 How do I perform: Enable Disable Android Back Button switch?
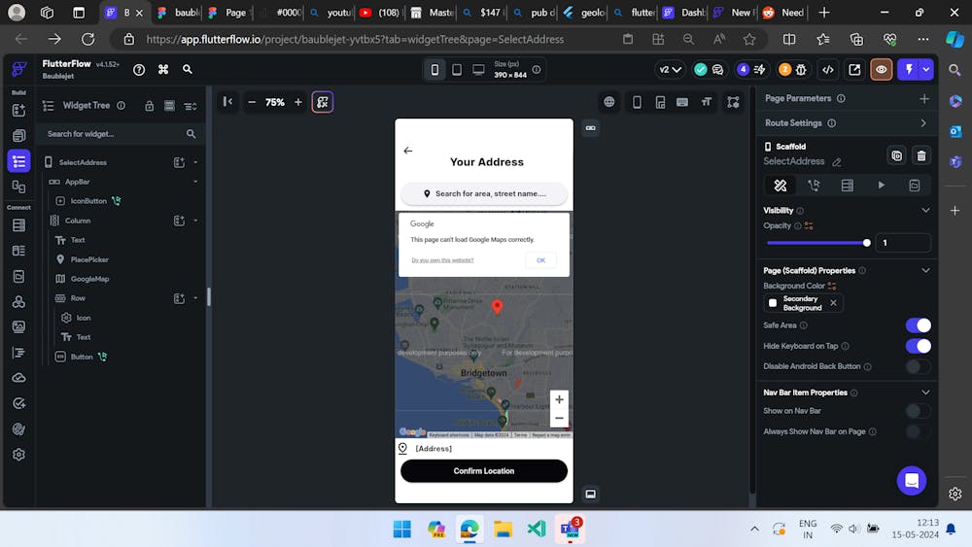tap(918, 366)
